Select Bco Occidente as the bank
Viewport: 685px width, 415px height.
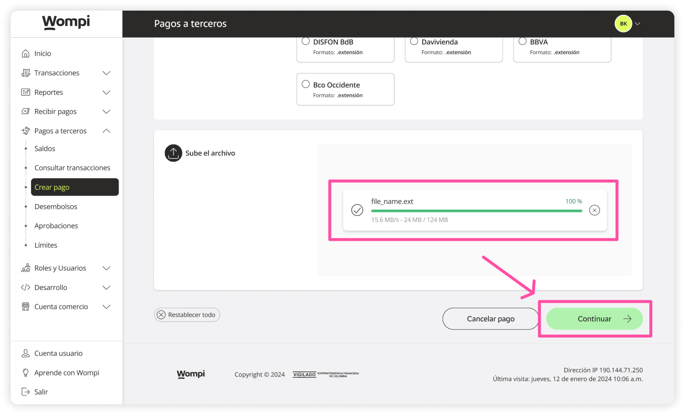(x=305, y=84)
